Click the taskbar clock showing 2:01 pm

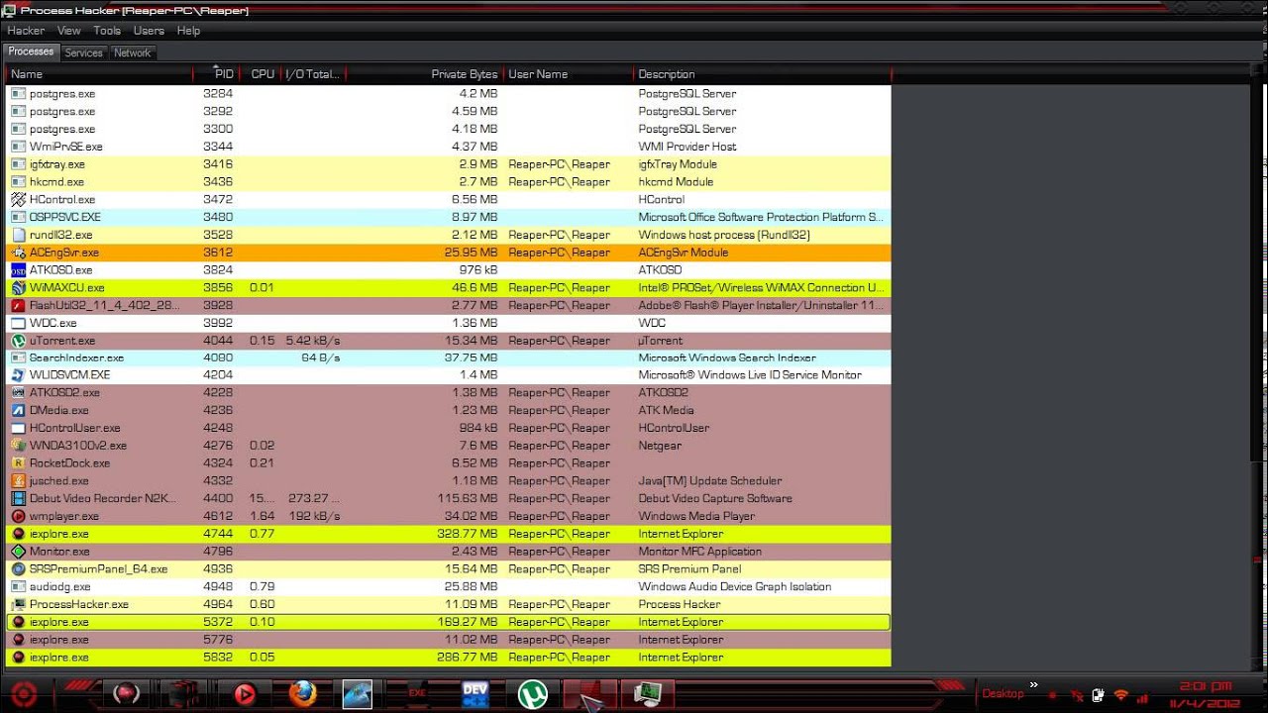(1206, 685)
